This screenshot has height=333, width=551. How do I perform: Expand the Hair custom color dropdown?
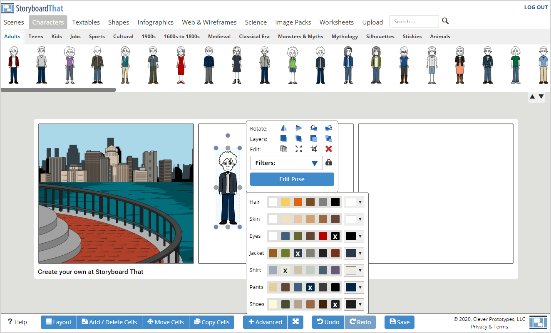360,202
